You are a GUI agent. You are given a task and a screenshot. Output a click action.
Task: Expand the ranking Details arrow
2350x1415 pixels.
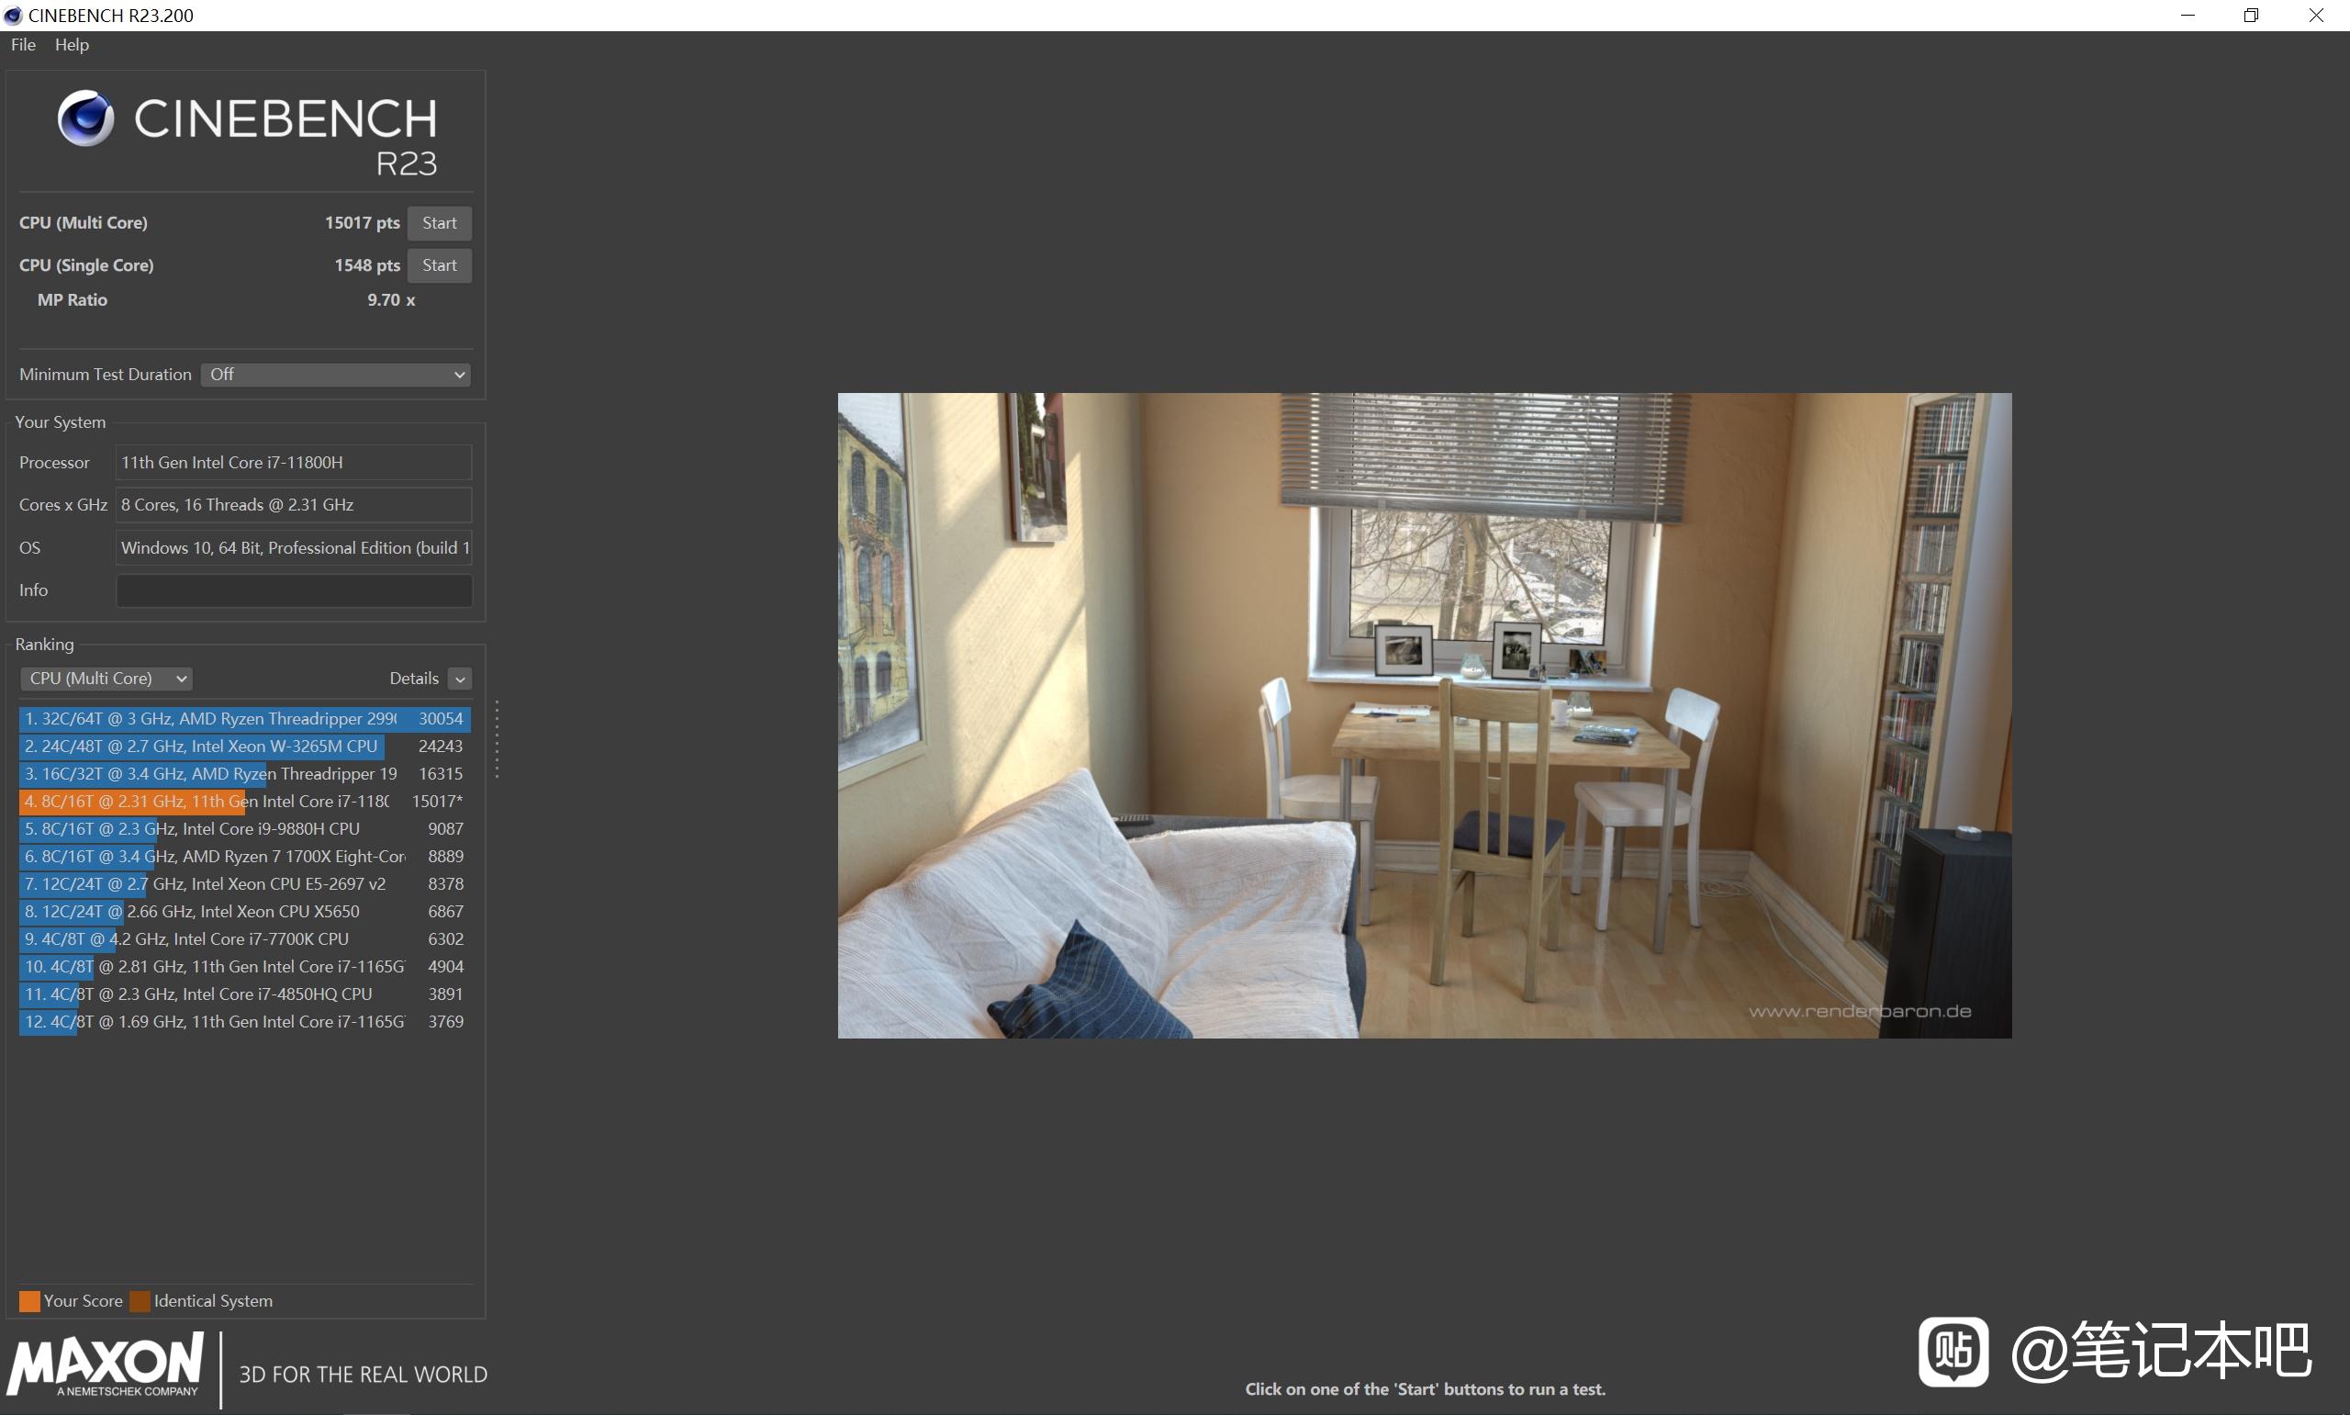coord(459,679)
